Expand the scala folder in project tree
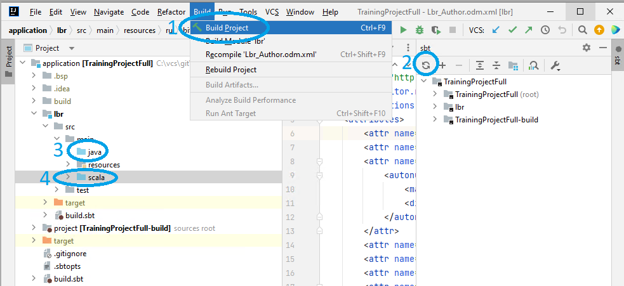Screen dimensions: 624x286 69,177
